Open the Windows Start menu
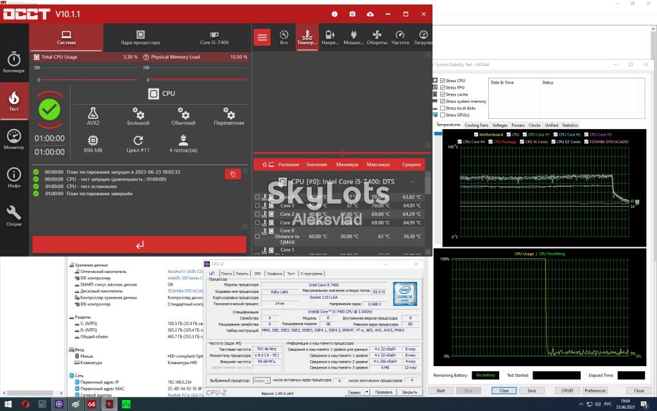Image resolution: width=657 pixels, height=411 pixels. [8, 405]
